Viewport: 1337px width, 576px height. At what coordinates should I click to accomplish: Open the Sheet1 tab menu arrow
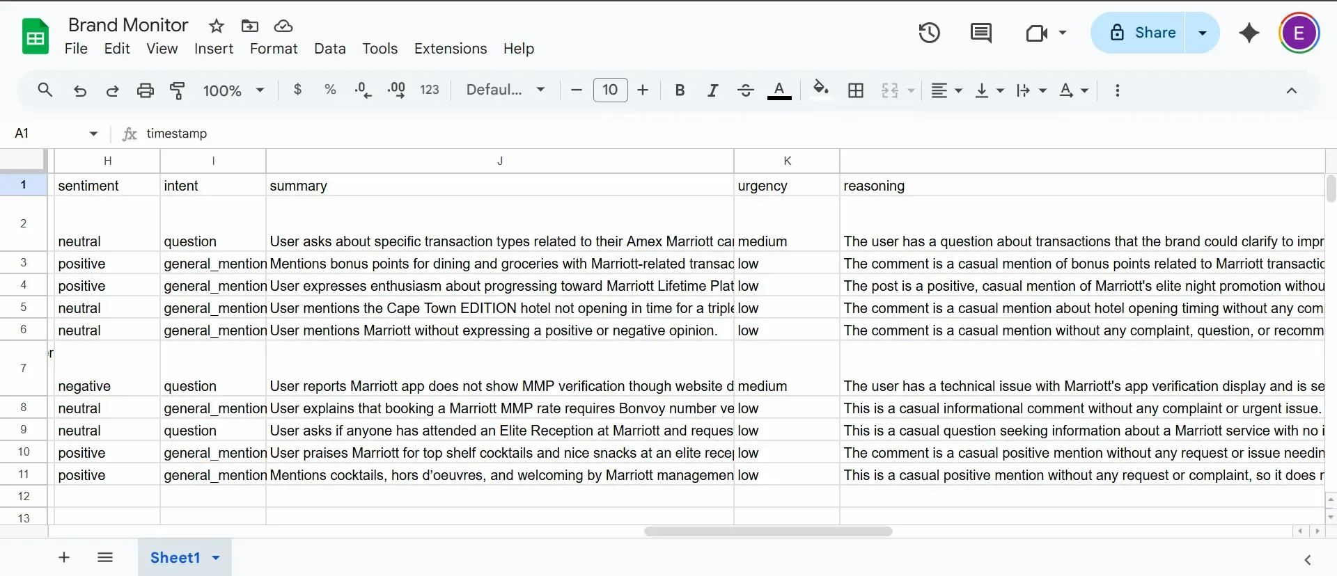216,558
